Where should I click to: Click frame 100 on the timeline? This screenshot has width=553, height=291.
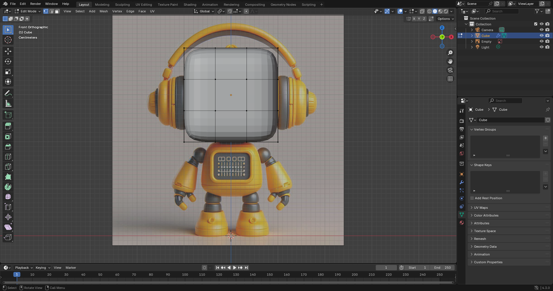pos(185,275)
